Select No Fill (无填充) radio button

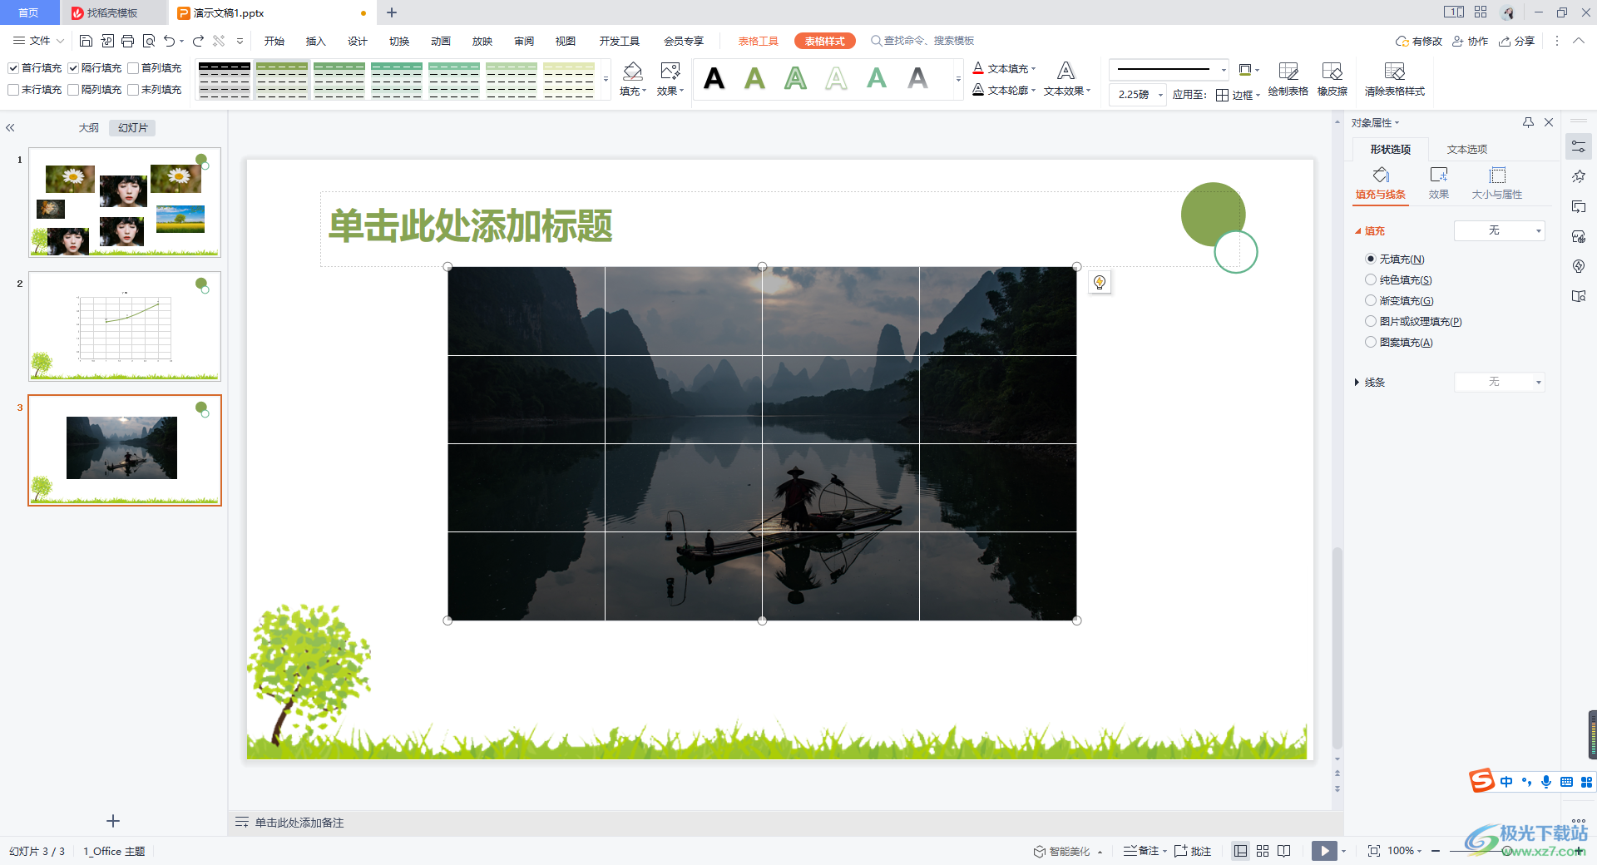[1371, 259]
